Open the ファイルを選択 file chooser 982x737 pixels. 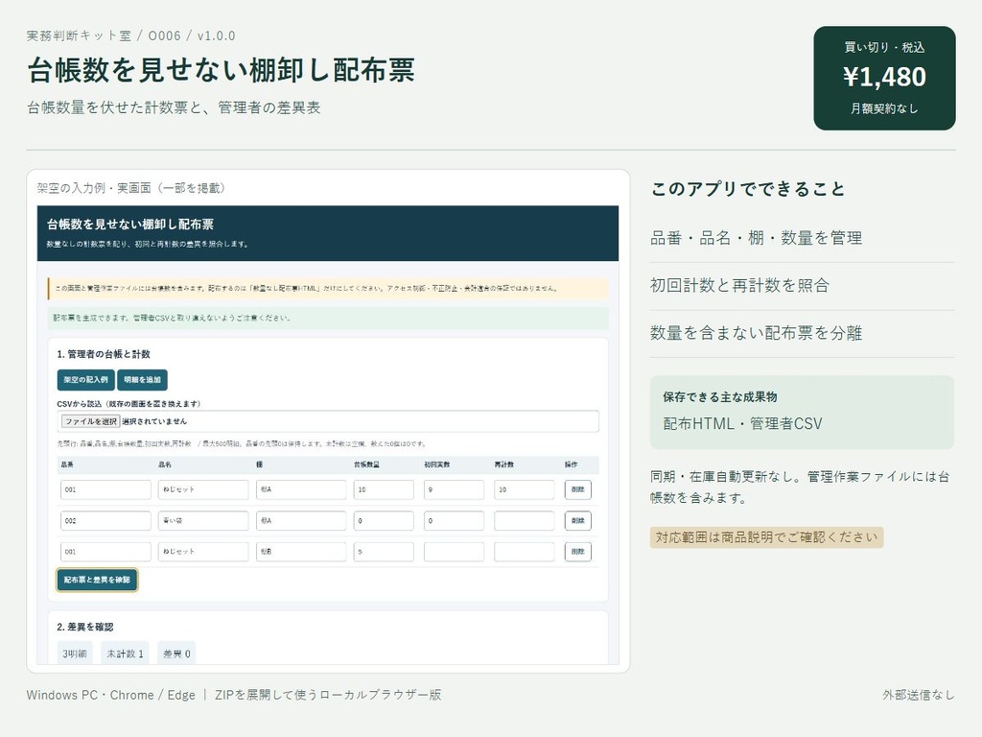tap(90, 421)
